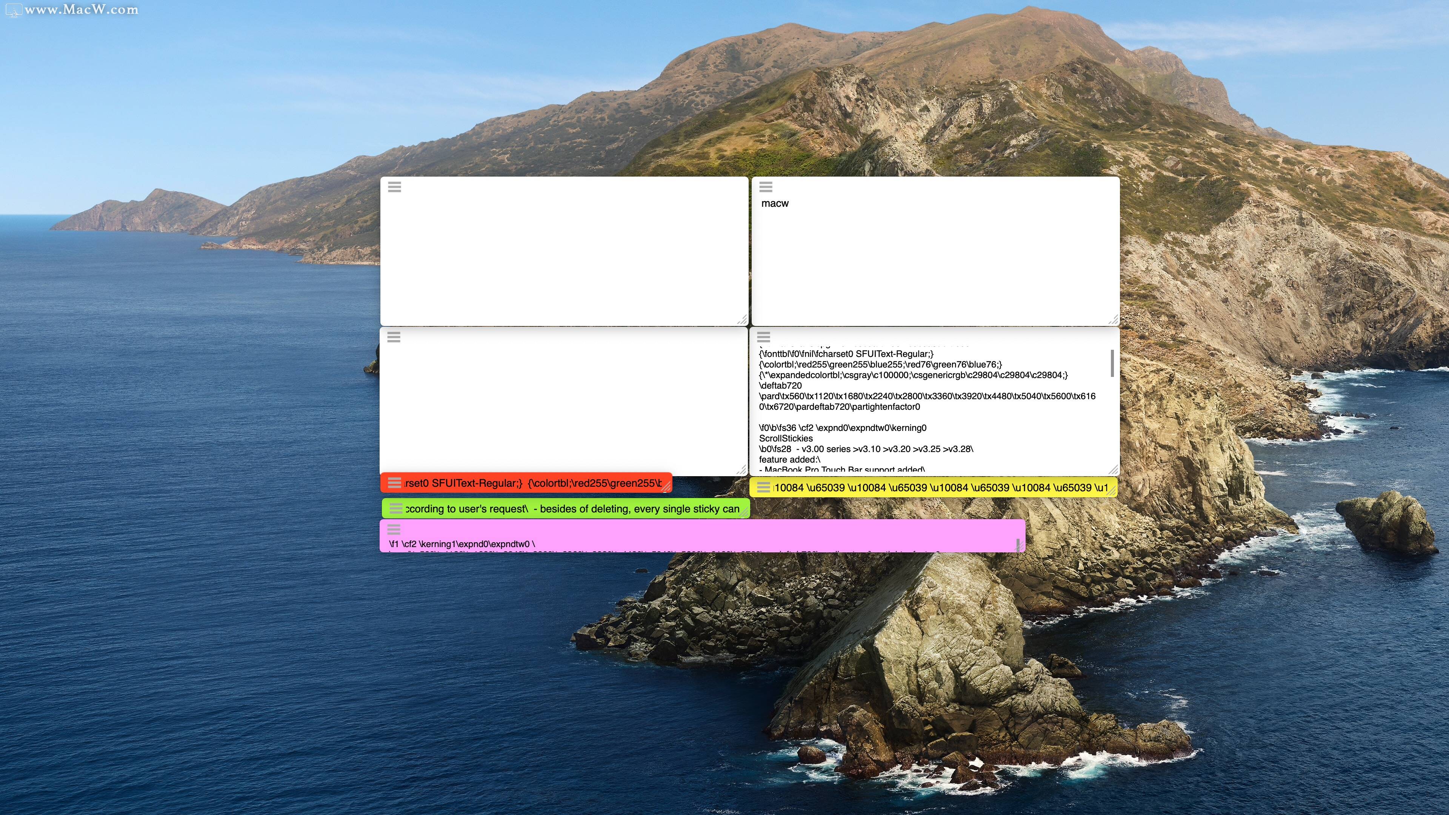Image resolution: width=1449 pixels, height=815 pixels.
Task: Click the '0\tx6720\pardeftab720\partightenfactor0' line
Action: click(839, 407)
